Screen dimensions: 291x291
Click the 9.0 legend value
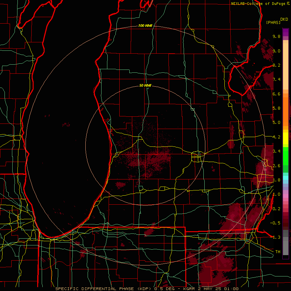[x=276, y=51]
